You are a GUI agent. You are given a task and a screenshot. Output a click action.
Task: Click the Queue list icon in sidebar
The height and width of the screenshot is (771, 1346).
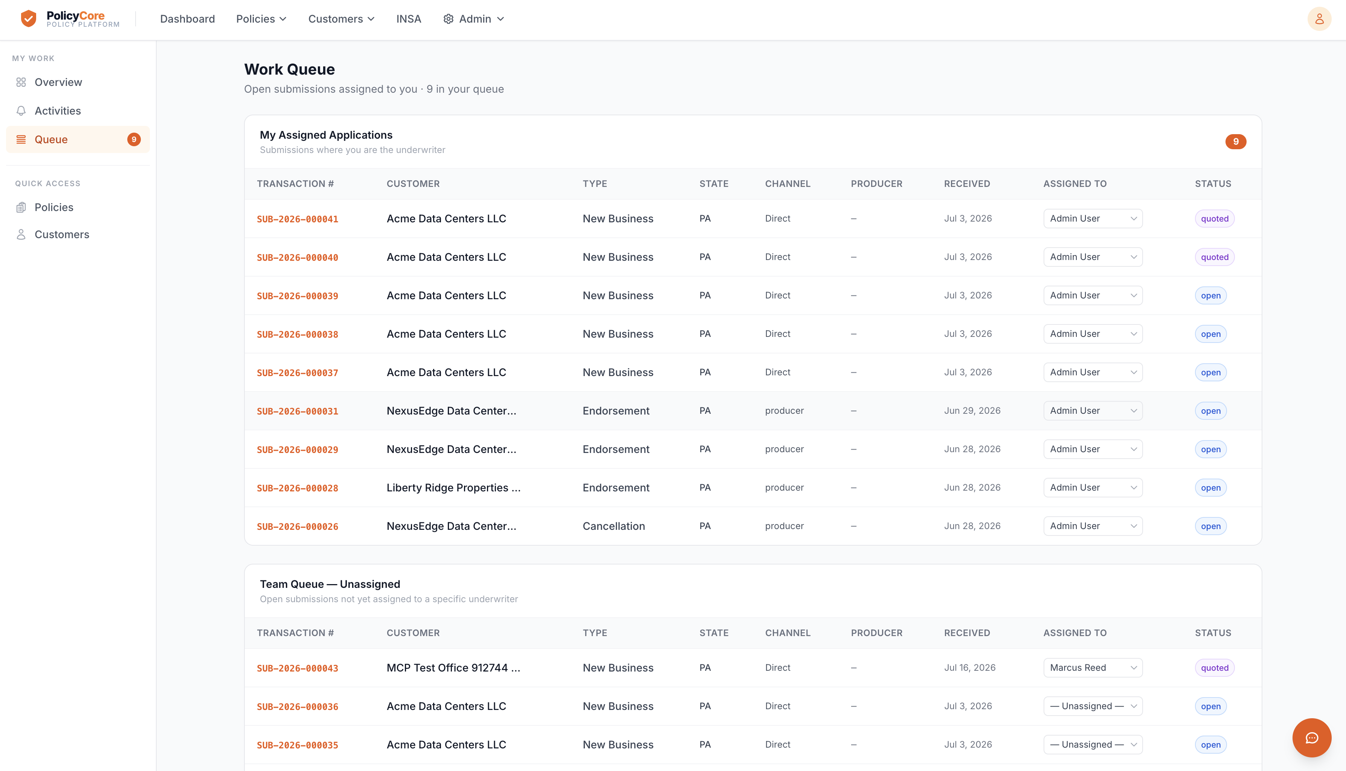(x=21, y=139)
